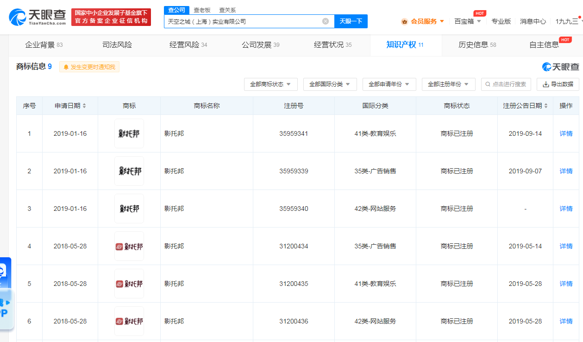Open 消息中心 link
The width and height of the screenshot is (583, 342).
533,21
